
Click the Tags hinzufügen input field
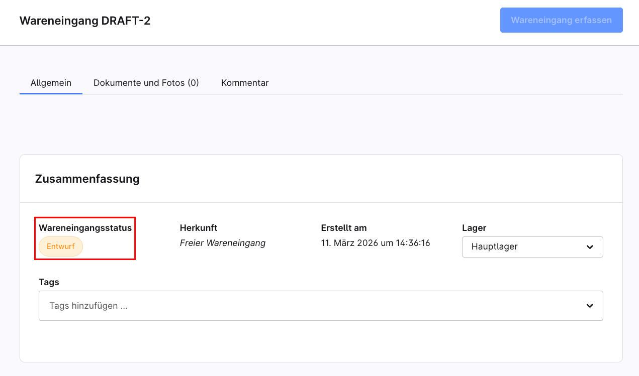302,306
